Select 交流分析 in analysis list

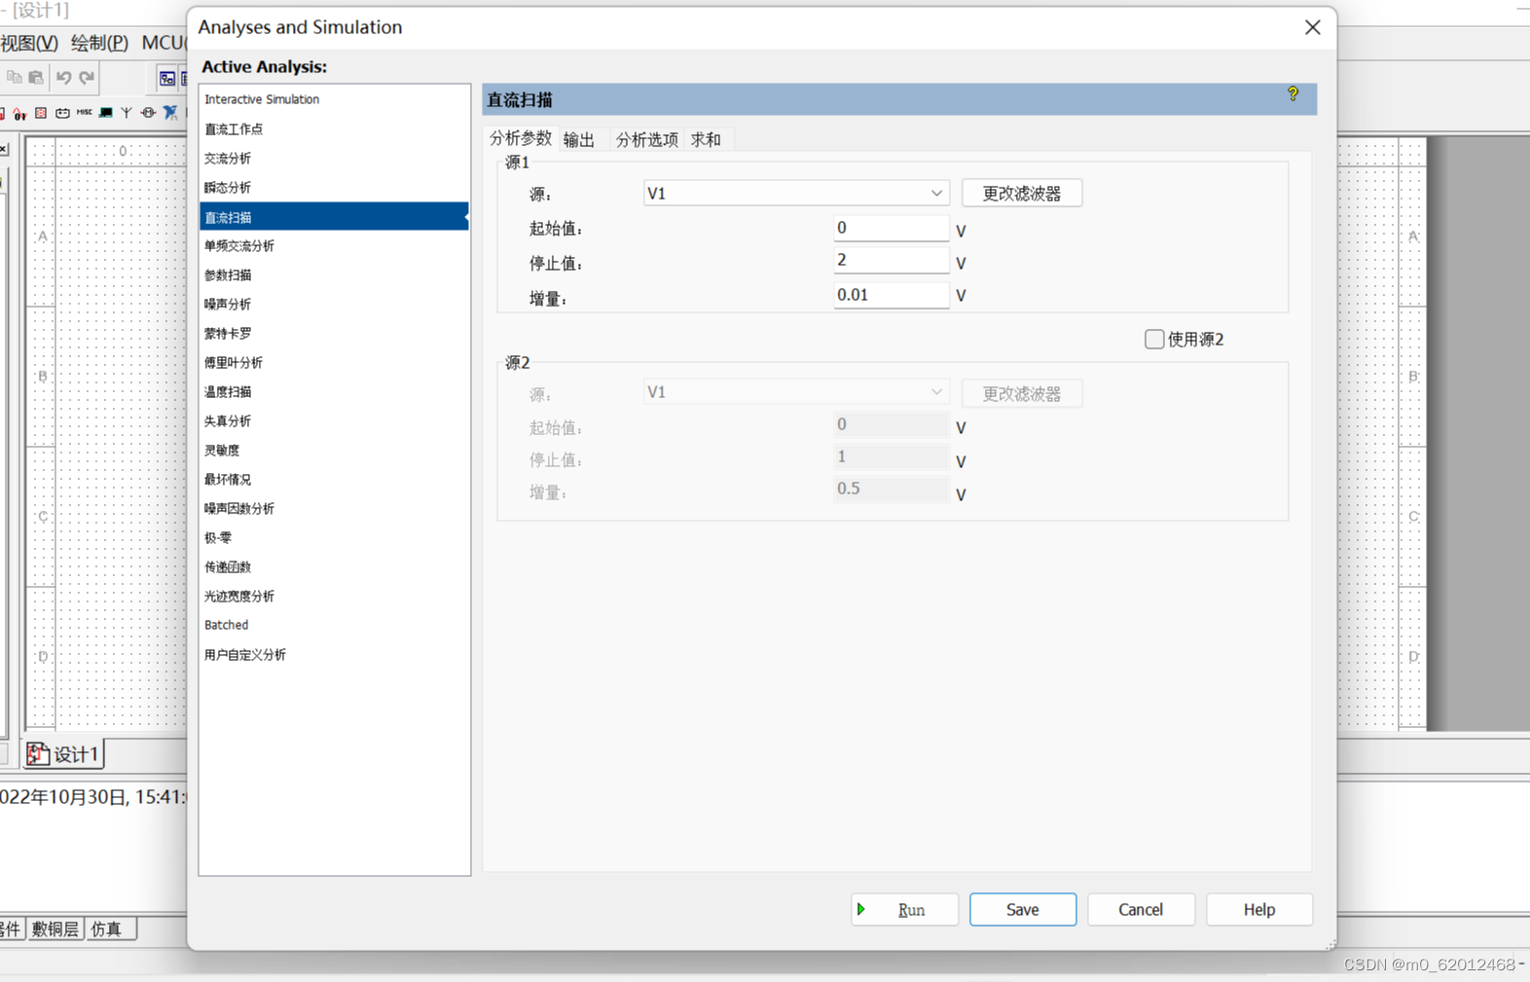tap(334, 158)
